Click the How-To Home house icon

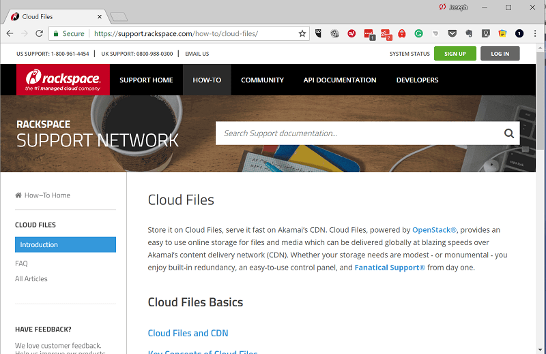[18, 195]
